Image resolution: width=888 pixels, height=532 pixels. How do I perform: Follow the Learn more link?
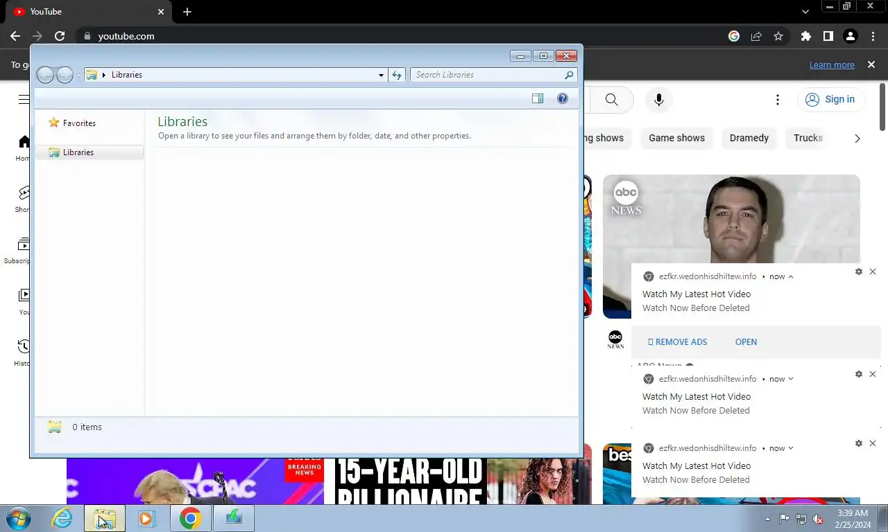click(832, 64)
